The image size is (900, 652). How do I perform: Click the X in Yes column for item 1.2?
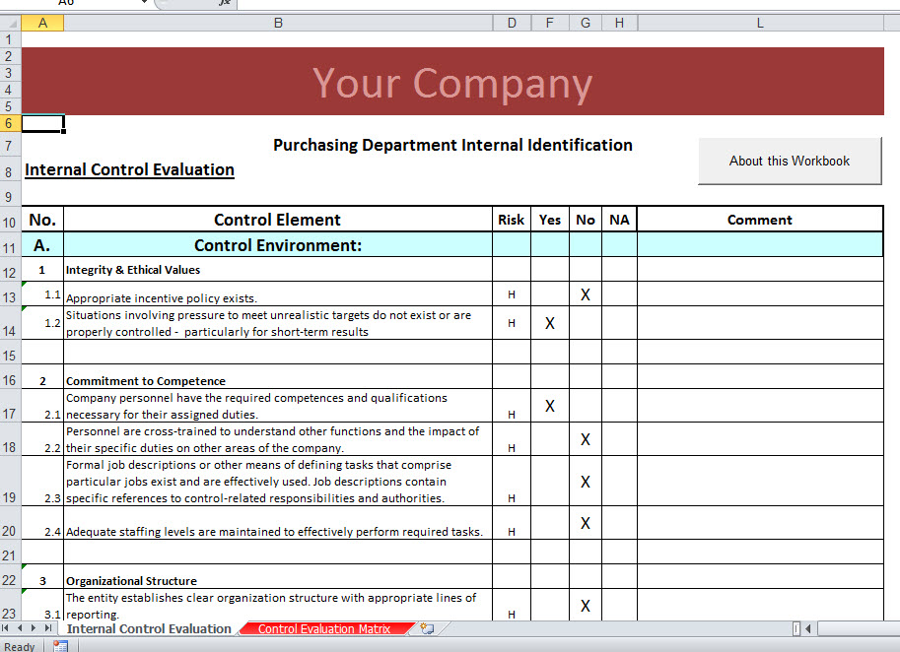pos(550,323)
